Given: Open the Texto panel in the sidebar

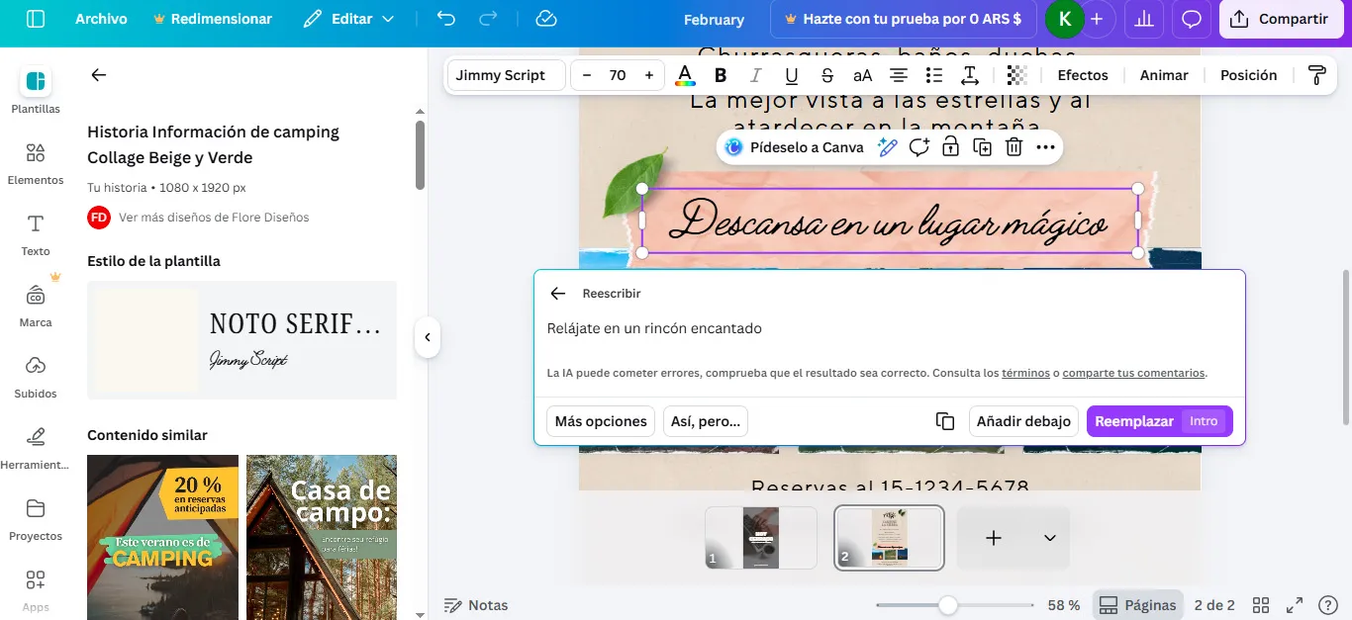Looking at the screenshot, I should click(36, 234).
